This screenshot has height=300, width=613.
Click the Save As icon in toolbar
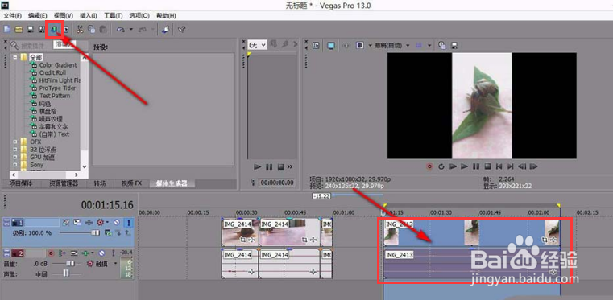click(41, 29)
